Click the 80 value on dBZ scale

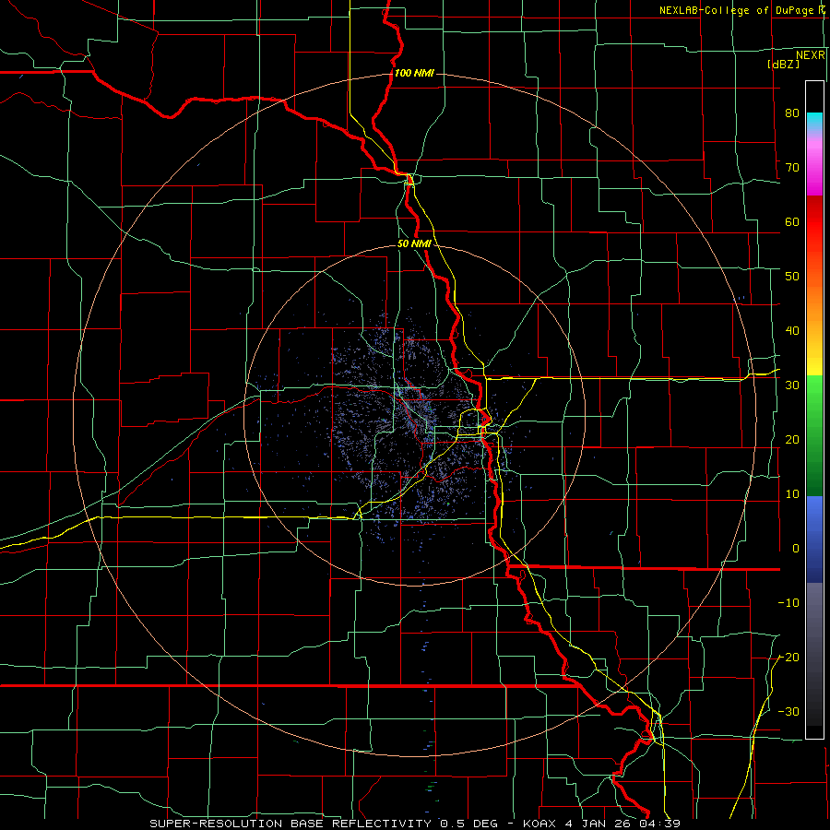[792, 113]
